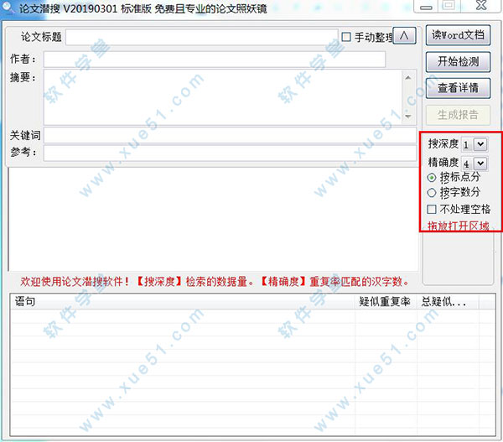The image size is (503, 442).
Task: Click into the 作者 text field
Action: click(x=215, y=60)
